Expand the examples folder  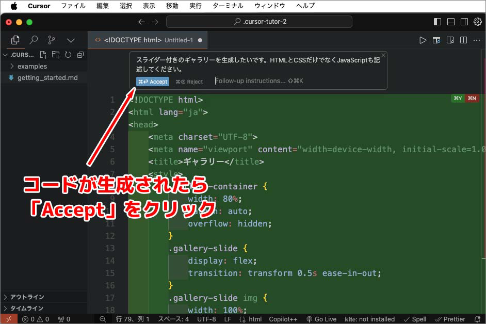32,66
